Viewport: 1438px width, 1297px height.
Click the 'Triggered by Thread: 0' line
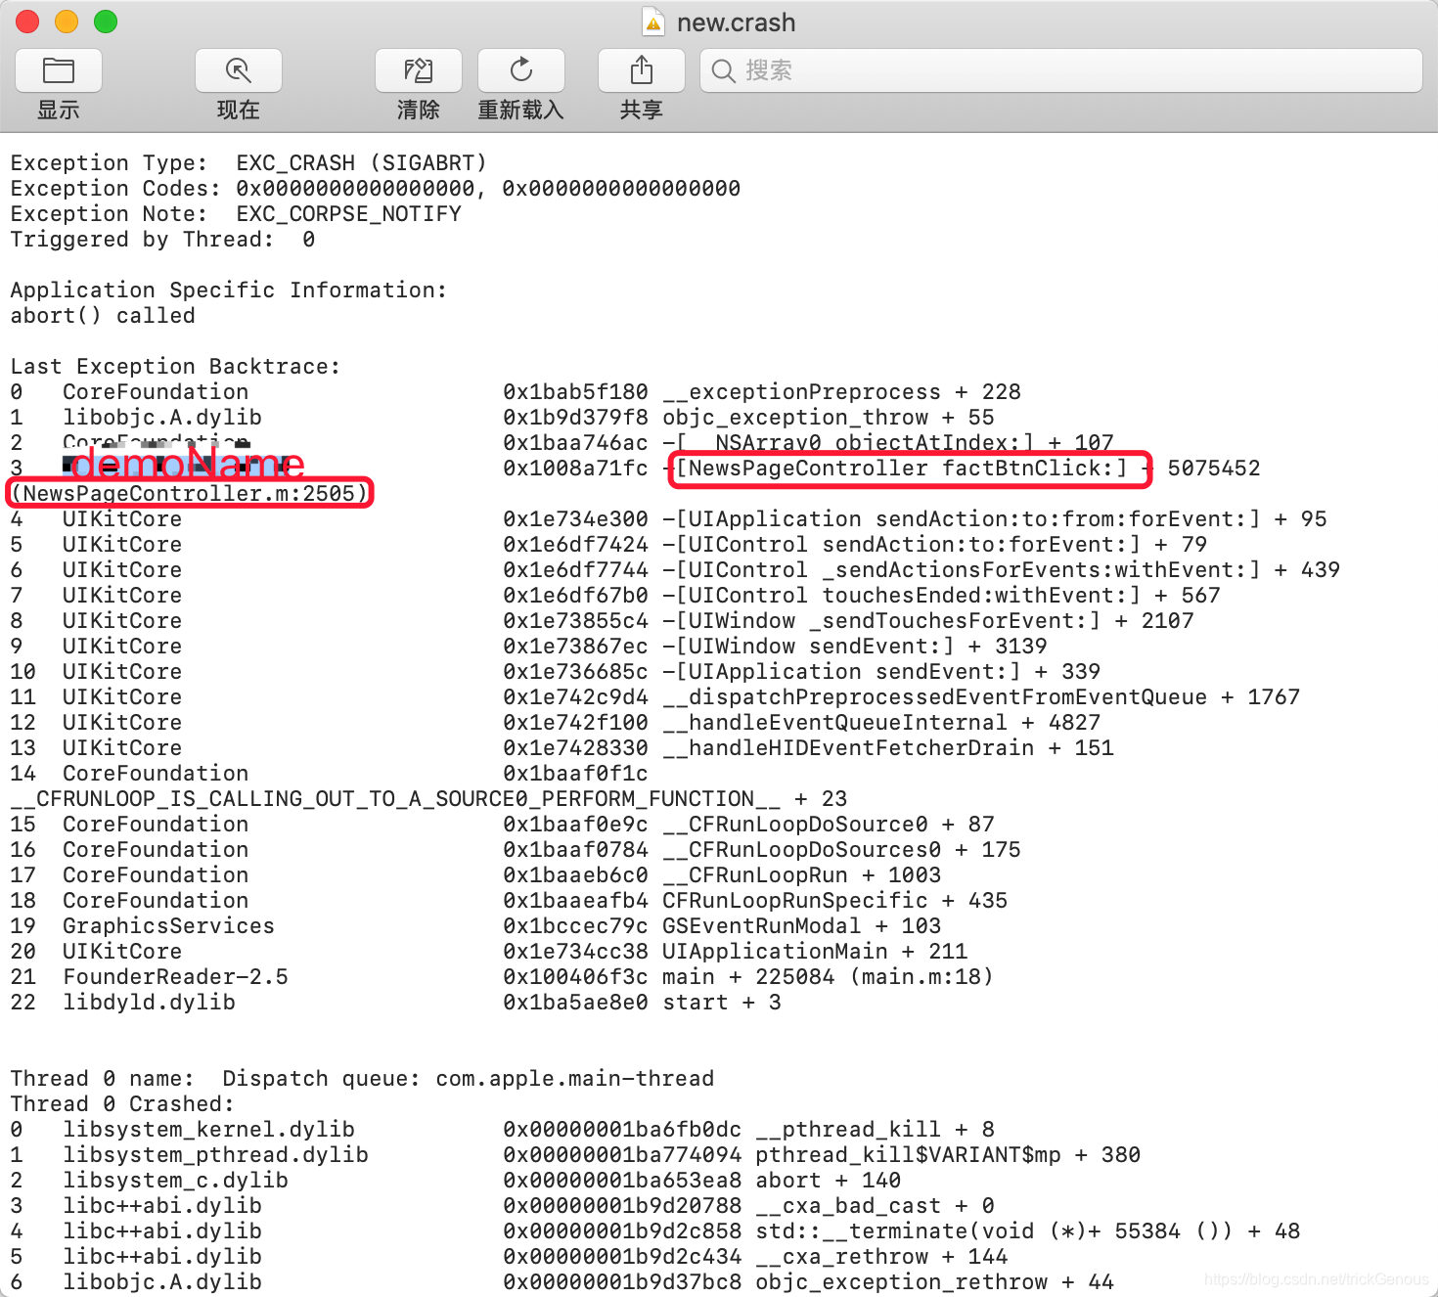tap(162, 239)
